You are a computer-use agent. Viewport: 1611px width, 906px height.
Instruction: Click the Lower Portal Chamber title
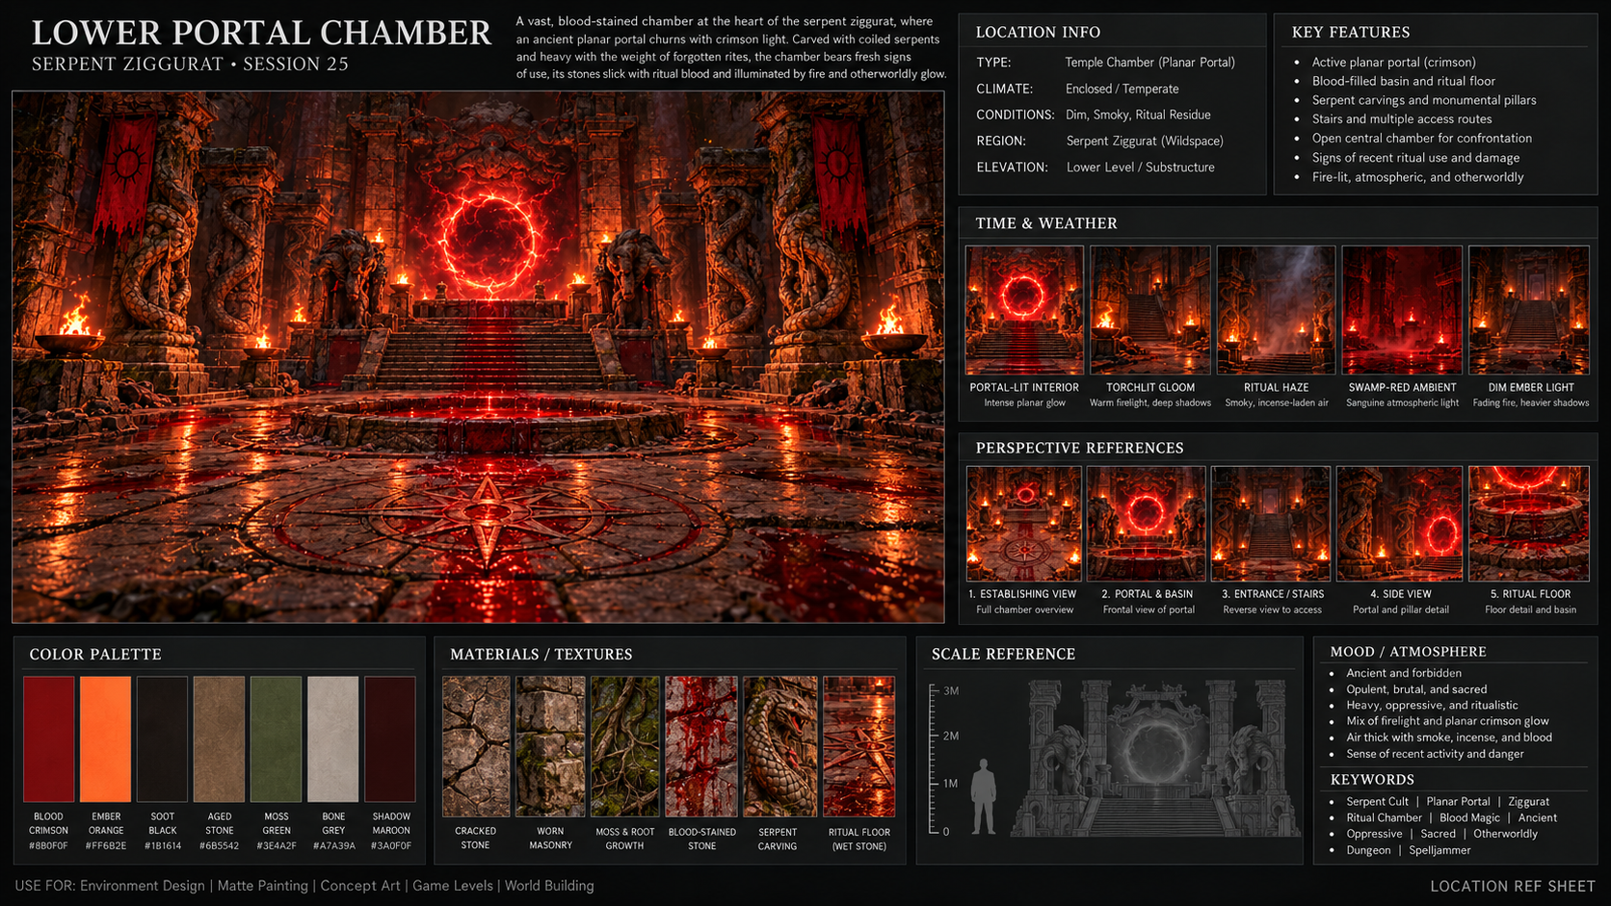pyautogui.click(x=261, y=33)
